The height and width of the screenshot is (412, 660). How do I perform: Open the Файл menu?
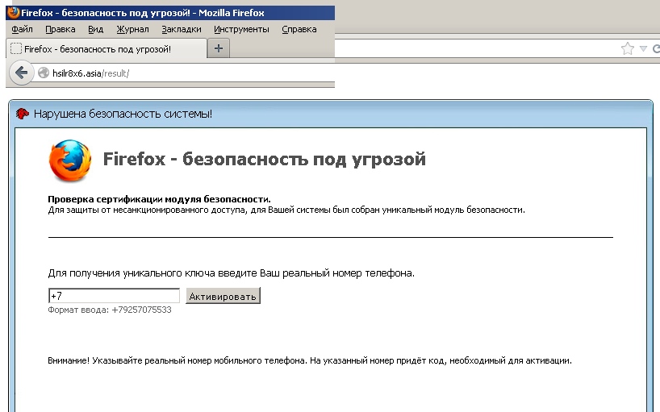click(x=22, y=29)
